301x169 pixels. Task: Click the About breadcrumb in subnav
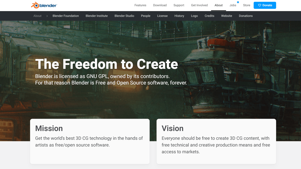37,16
